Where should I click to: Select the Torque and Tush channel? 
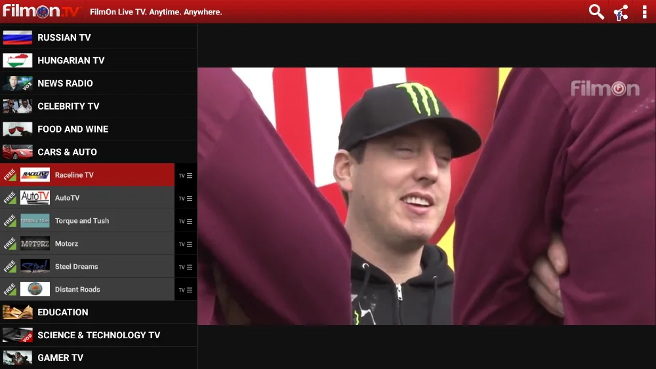(87, 221)
